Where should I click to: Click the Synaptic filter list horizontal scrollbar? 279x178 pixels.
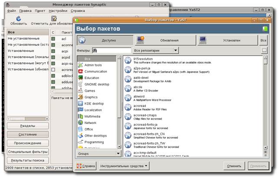click(x=28, y=119)
